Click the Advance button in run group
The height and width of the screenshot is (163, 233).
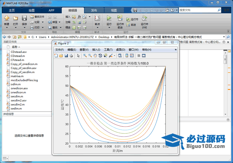[x=131, y=25]
